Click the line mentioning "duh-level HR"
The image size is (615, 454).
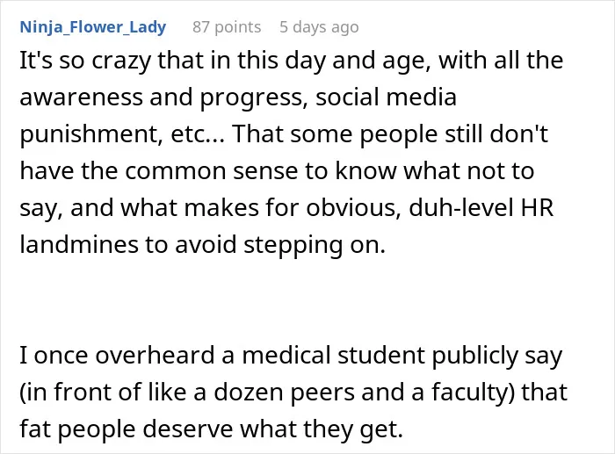286,208
